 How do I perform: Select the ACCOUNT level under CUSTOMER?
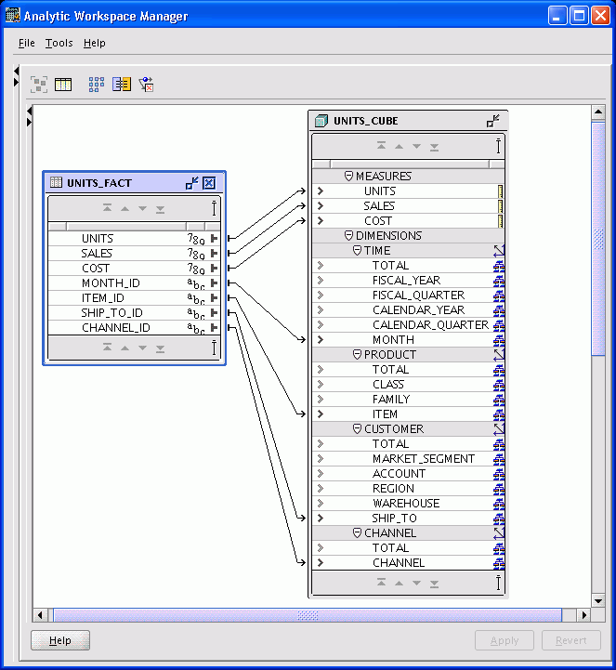[x=408, y=474]
